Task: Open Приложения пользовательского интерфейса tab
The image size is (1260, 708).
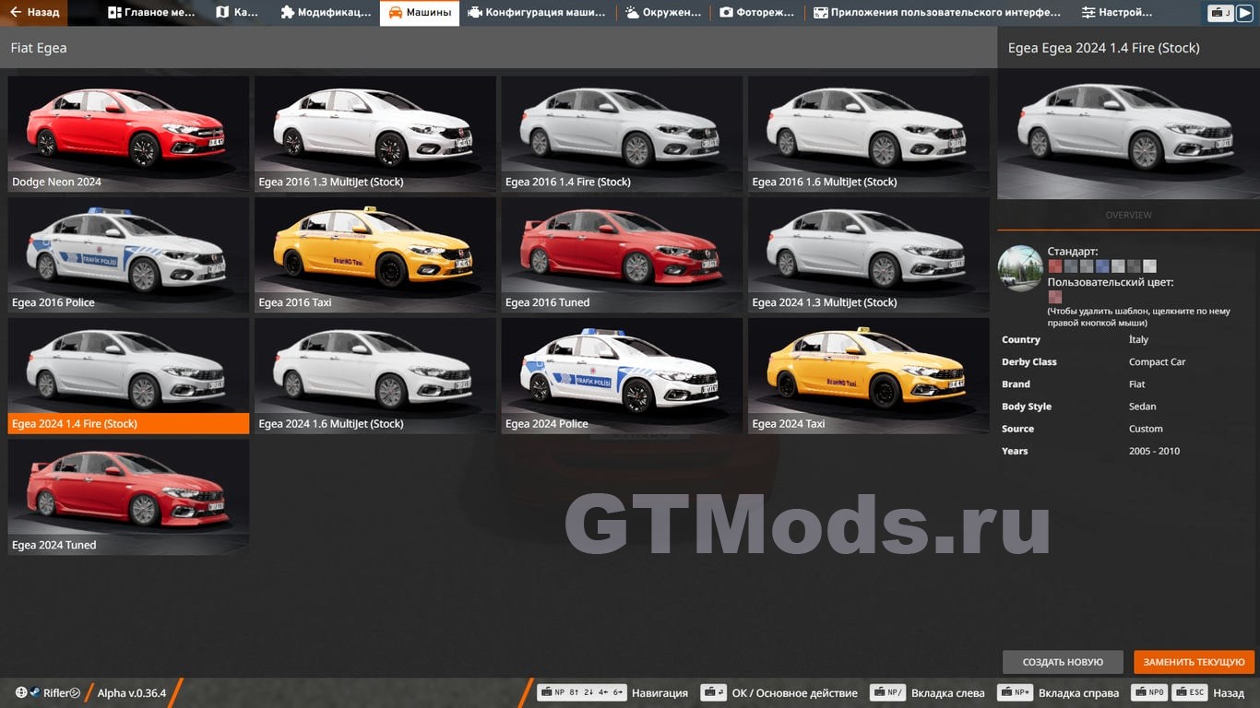Action: point(937,13)
